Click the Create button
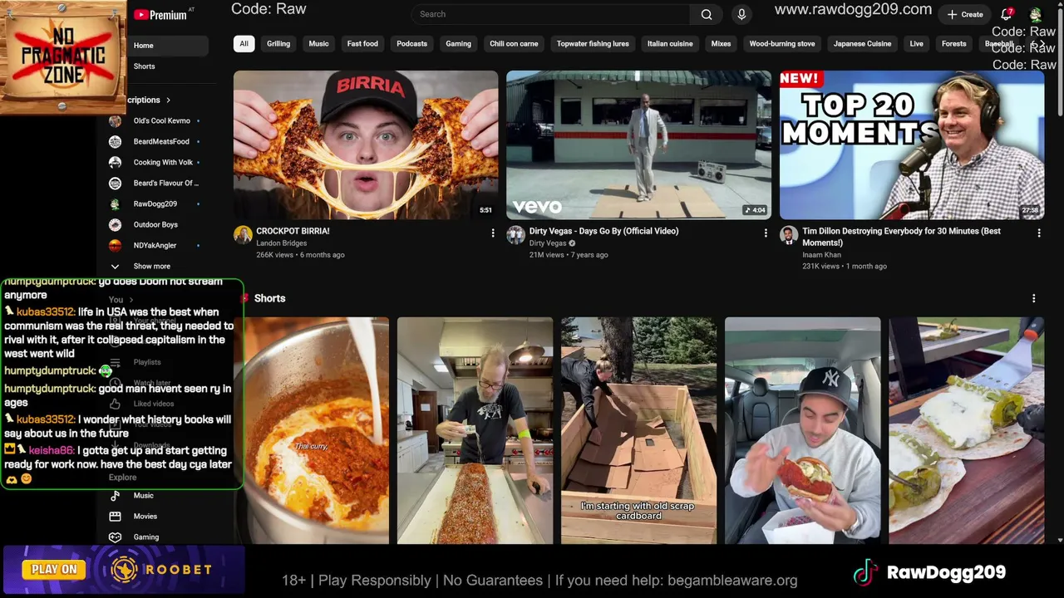The image size is (1064, 598). pos(964,14)
